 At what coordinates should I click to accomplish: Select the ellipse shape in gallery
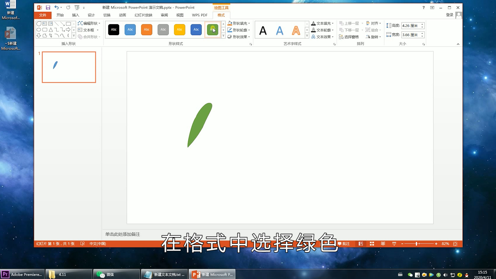click(x=39, y=30)
